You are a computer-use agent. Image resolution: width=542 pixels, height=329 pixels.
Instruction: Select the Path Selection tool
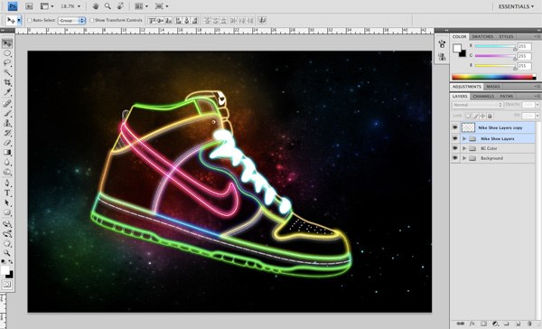pos(7,203)
